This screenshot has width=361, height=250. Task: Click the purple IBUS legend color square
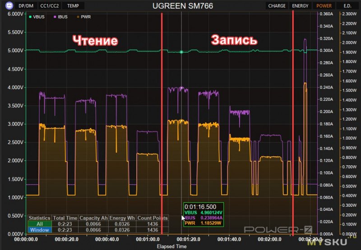55,17
